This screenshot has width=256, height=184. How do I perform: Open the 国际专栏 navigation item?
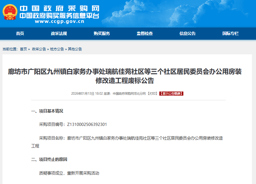pyautogui.click(x=230, y=33)
